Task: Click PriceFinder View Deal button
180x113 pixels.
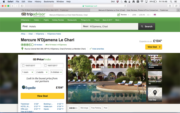Action: [42, 96]
